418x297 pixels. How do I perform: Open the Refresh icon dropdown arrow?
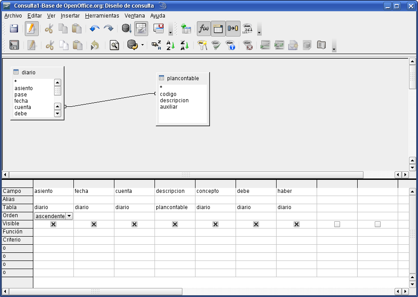(x=142, y=45)
